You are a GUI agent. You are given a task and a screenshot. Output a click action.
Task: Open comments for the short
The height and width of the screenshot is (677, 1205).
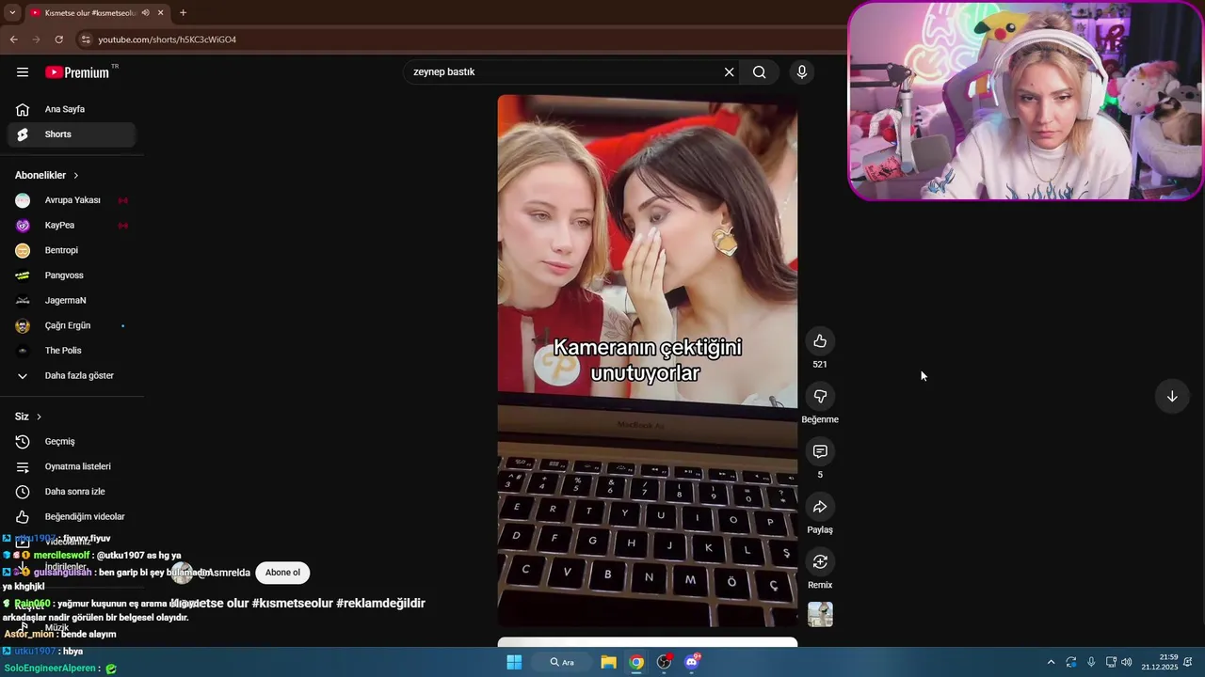(820, 452)
